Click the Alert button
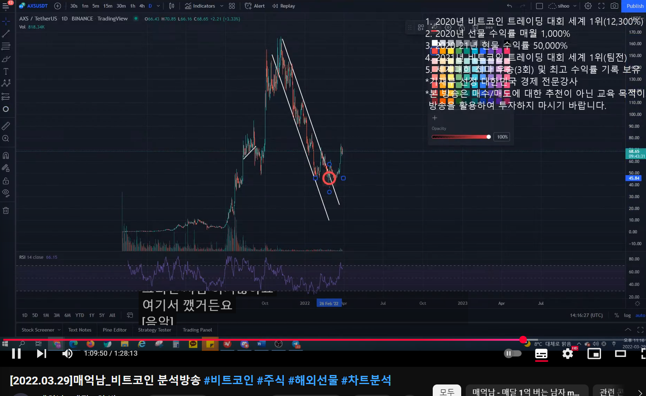This screenshot has width=646, height=396. [x=255, y=6]
